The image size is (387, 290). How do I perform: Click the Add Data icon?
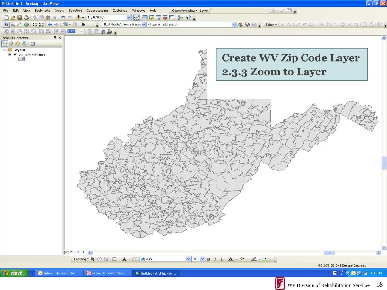(78, 17)
